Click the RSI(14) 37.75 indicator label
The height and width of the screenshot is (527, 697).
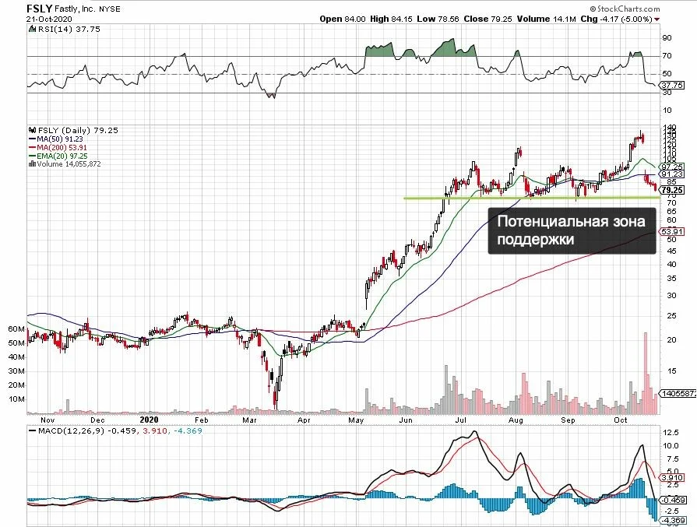pos(69,30)
